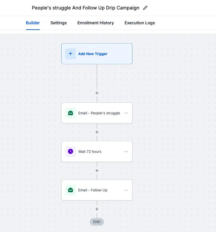Click the plus icon in Add New Trigger

point(71,54)
